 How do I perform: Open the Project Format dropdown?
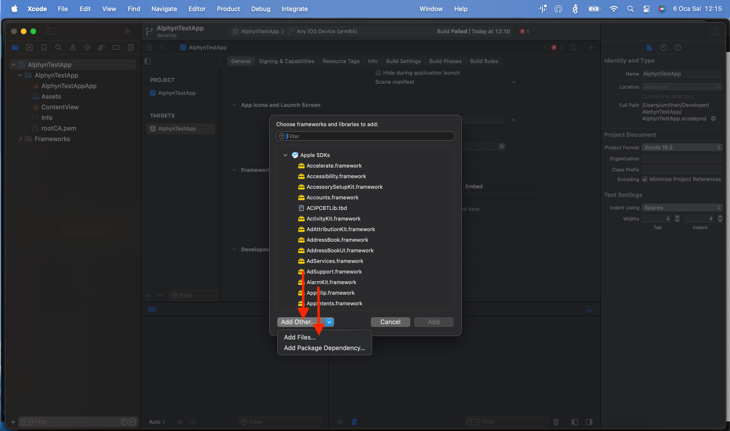pos(682,147)
